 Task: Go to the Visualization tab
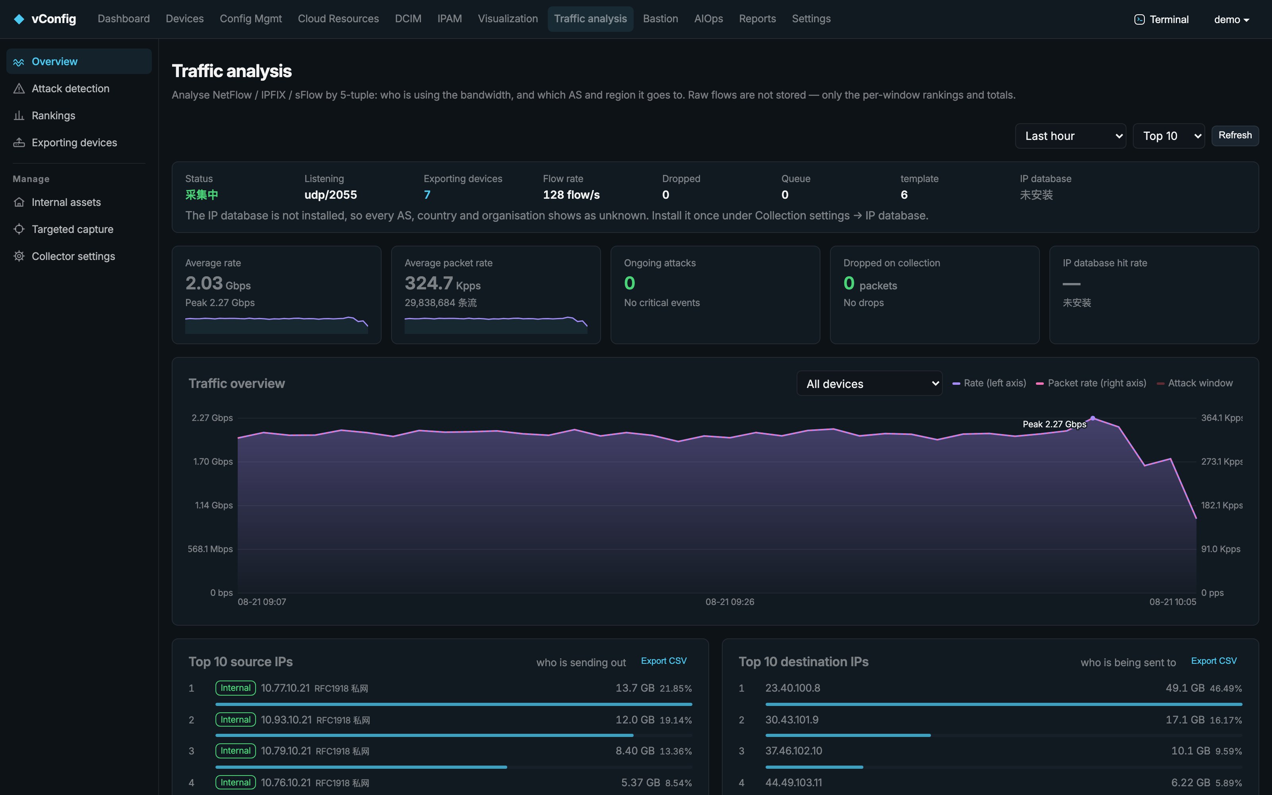coord(508,19)
